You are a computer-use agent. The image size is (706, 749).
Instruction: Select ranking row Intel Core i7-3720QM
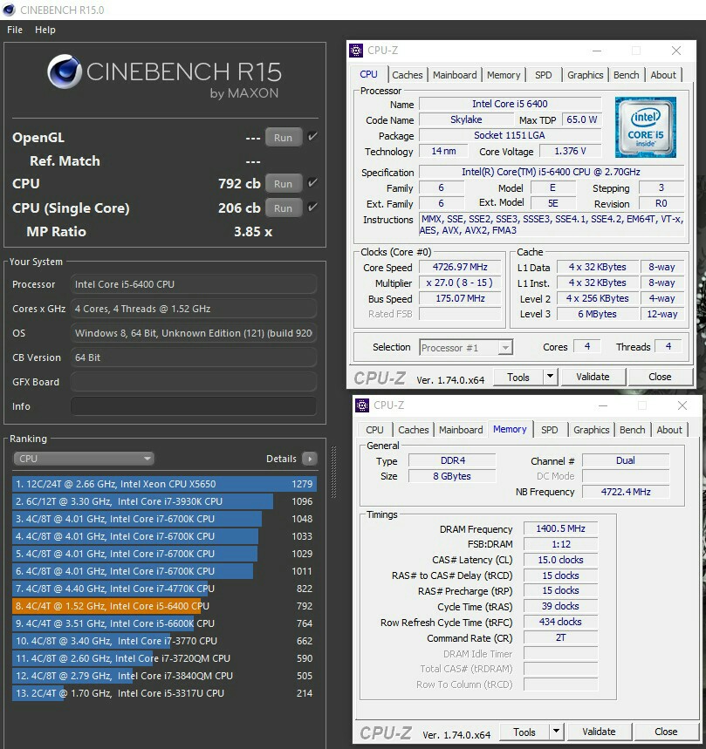pos(164,658)
